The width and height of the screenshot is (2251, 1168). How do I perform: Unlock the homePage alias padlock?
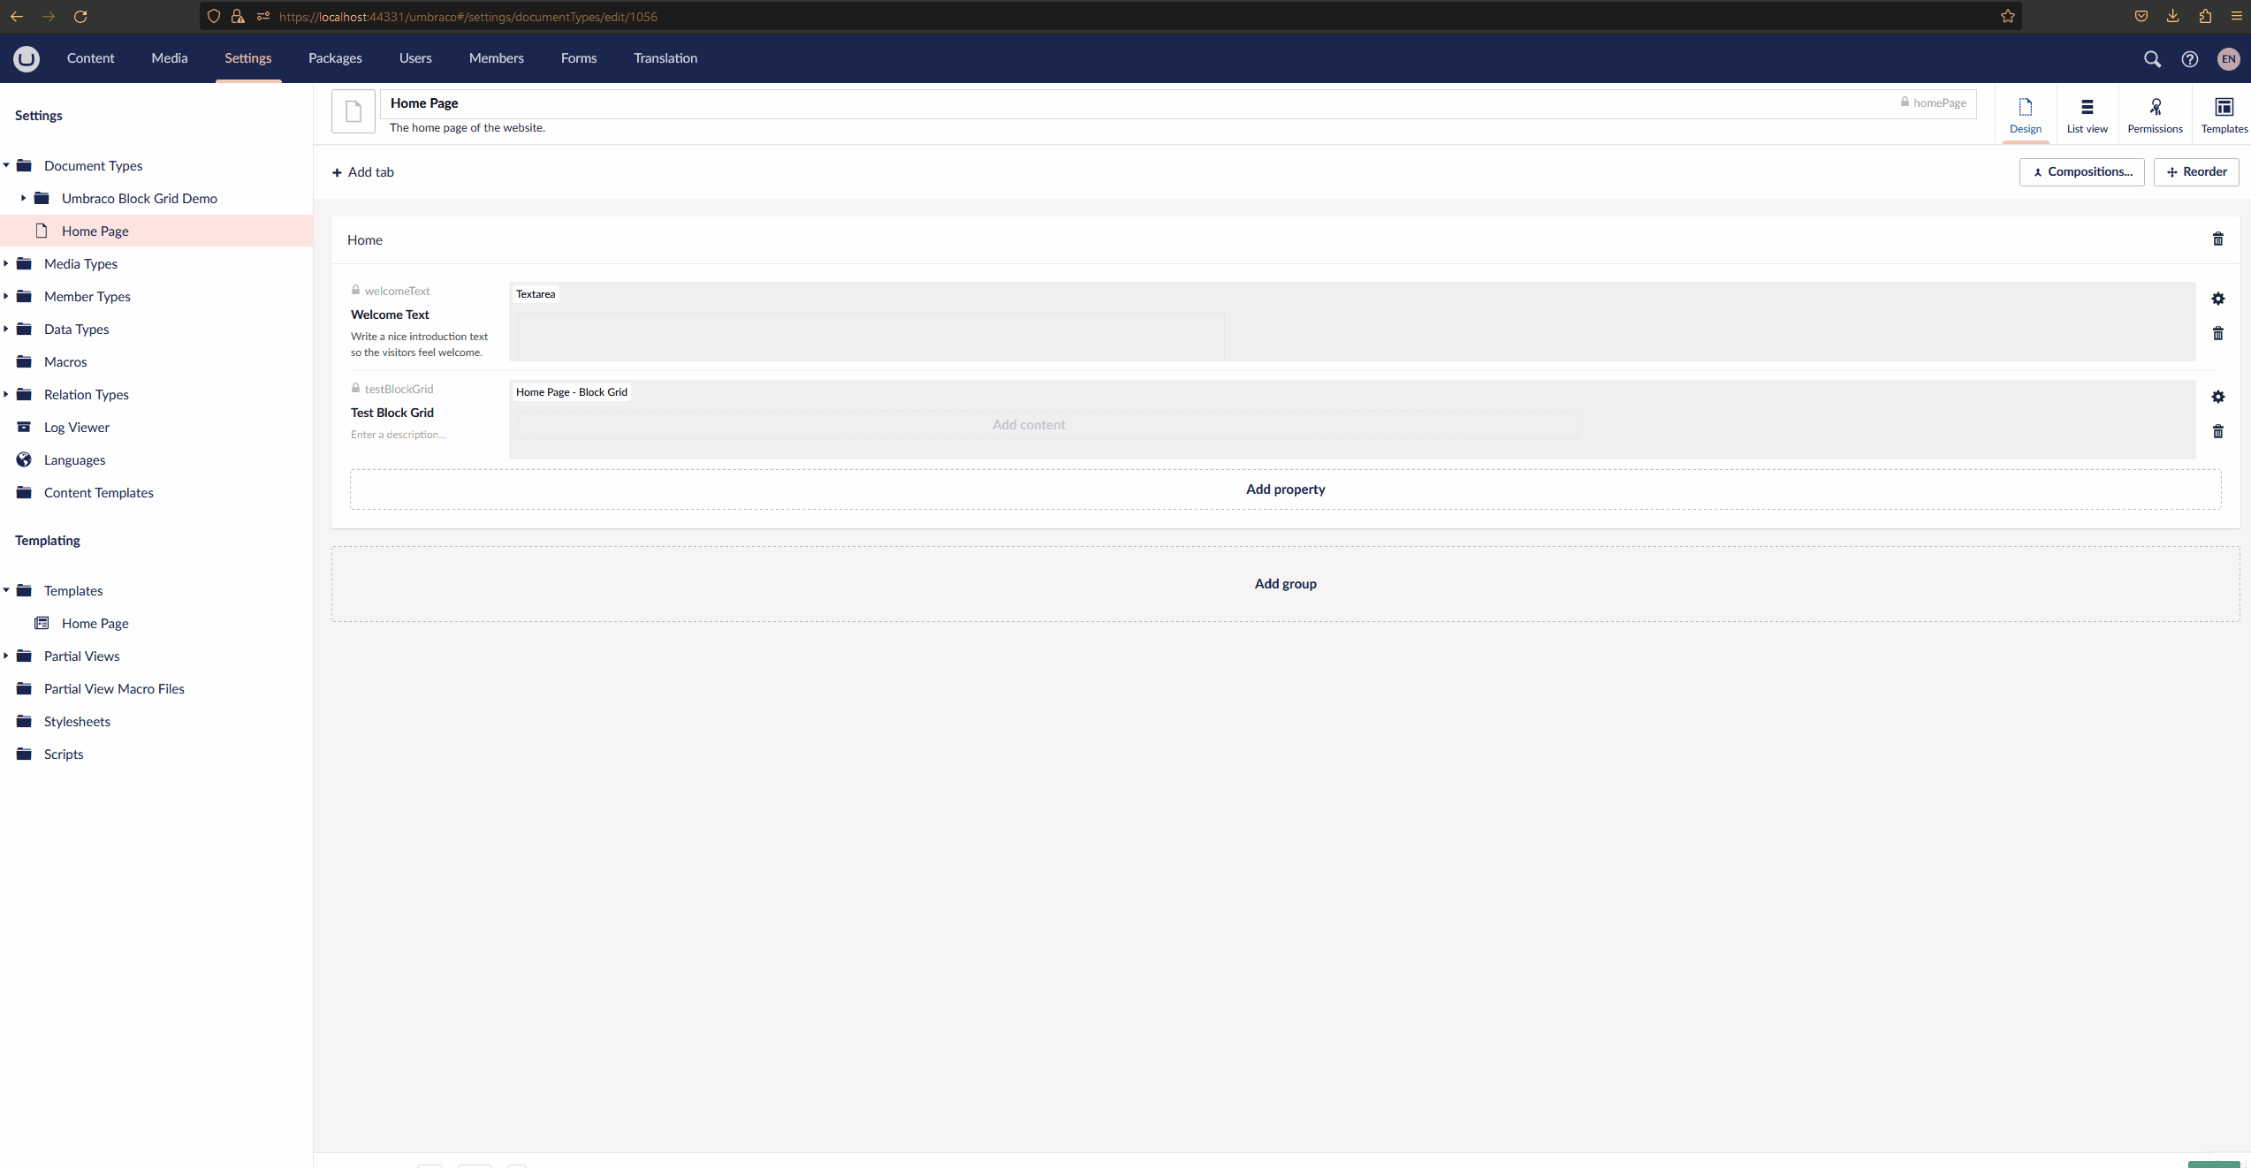[1905, 102]
